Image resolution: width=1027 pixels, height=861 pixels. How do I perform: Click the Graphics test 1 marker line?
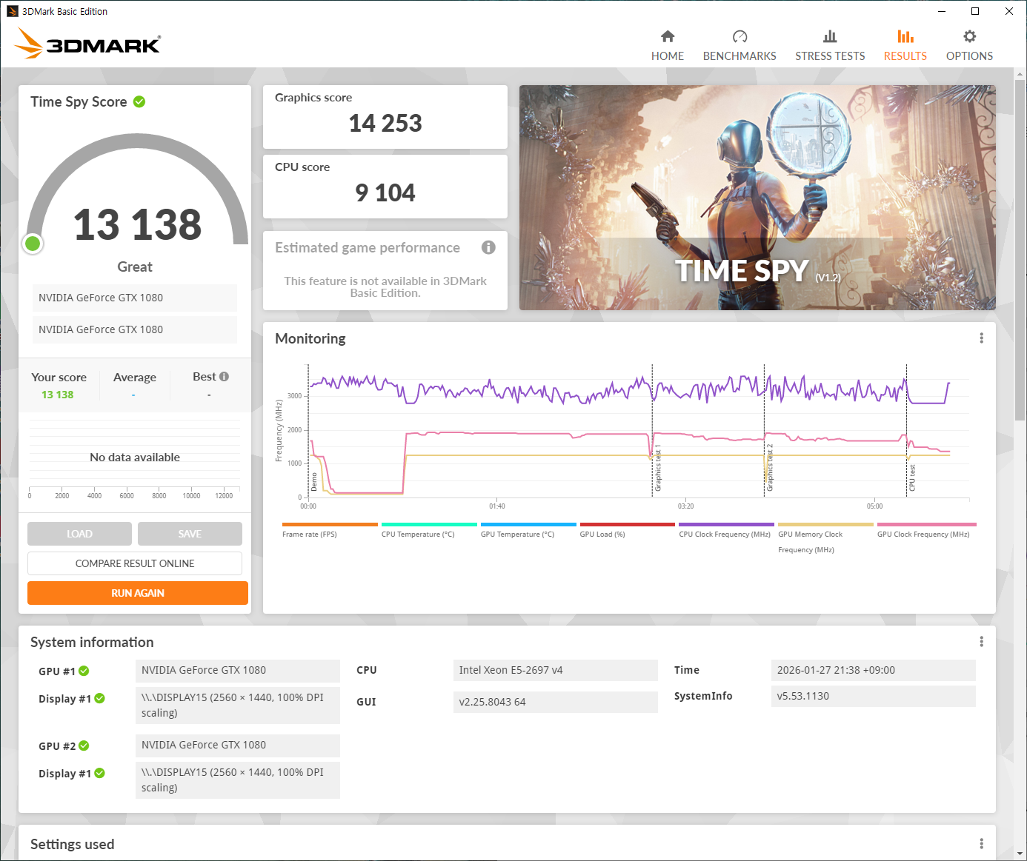click(x=652, y=429)
